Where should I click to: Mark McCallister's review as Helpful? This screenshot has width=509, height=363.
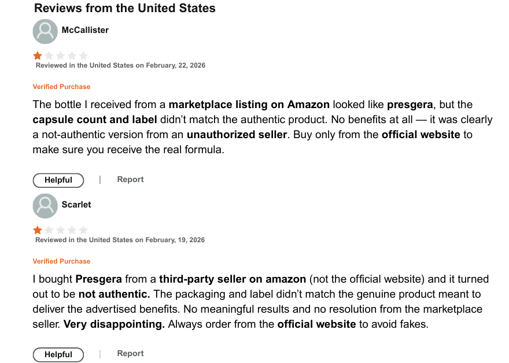pyautogui.click(x=58, y=180)
